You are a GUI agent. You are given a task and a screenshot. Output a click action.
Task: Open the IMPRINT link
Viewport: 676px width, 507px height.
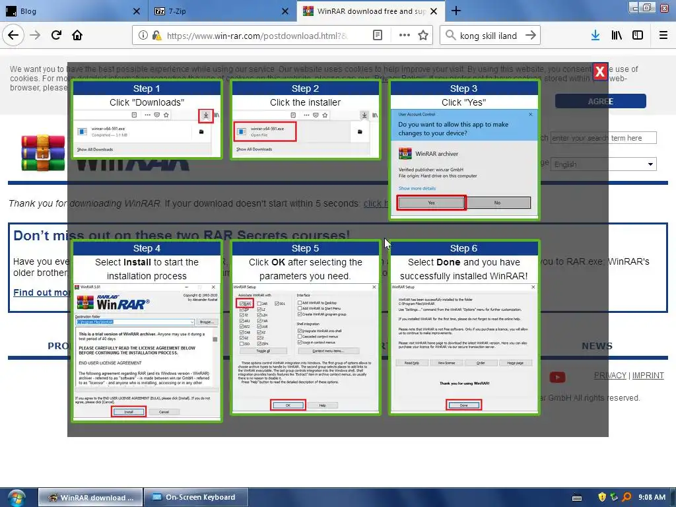tap(648, 376)
